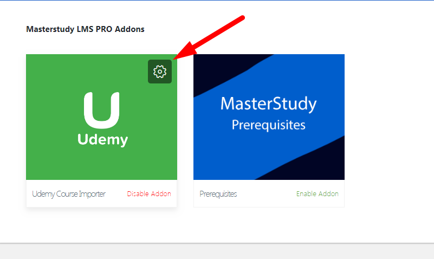Open Udemy addon settings via gear icon

coord(160,72)
